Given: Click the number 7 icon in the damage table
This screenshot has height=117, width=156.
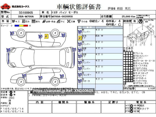Looking at the screenshot, I should point(80,69).
